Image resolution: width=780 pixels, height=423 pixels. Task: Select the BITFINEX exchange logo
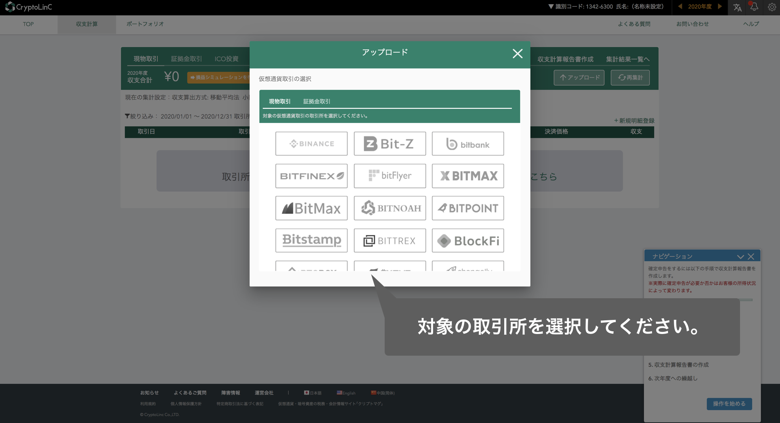[x=311, y=176]
